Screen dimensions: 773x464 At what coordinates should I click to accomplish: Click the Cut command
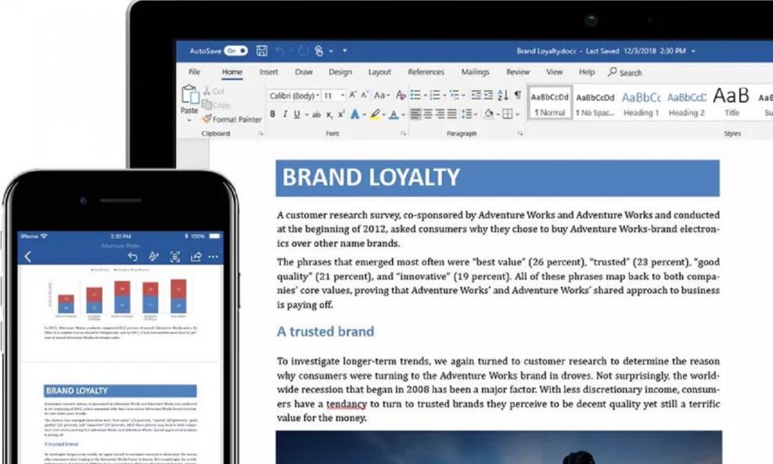(x=214, y=92)
